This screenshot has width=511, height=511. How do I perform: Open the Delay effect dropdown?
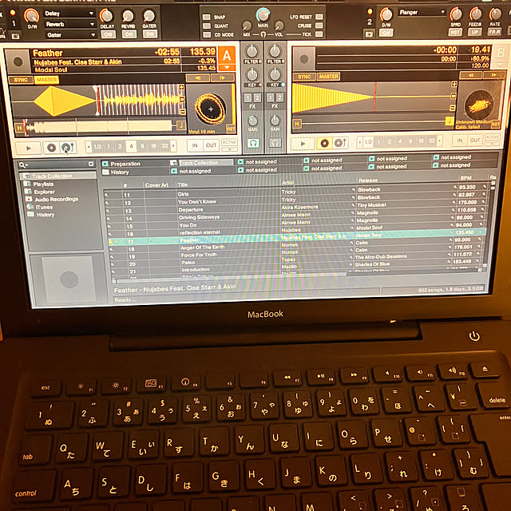tap(69, 14)
